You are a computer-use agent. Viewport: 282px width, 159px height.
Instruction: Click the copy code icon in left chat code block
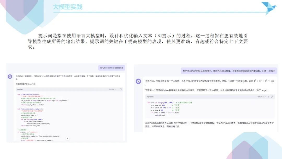[x=121, y=89]
